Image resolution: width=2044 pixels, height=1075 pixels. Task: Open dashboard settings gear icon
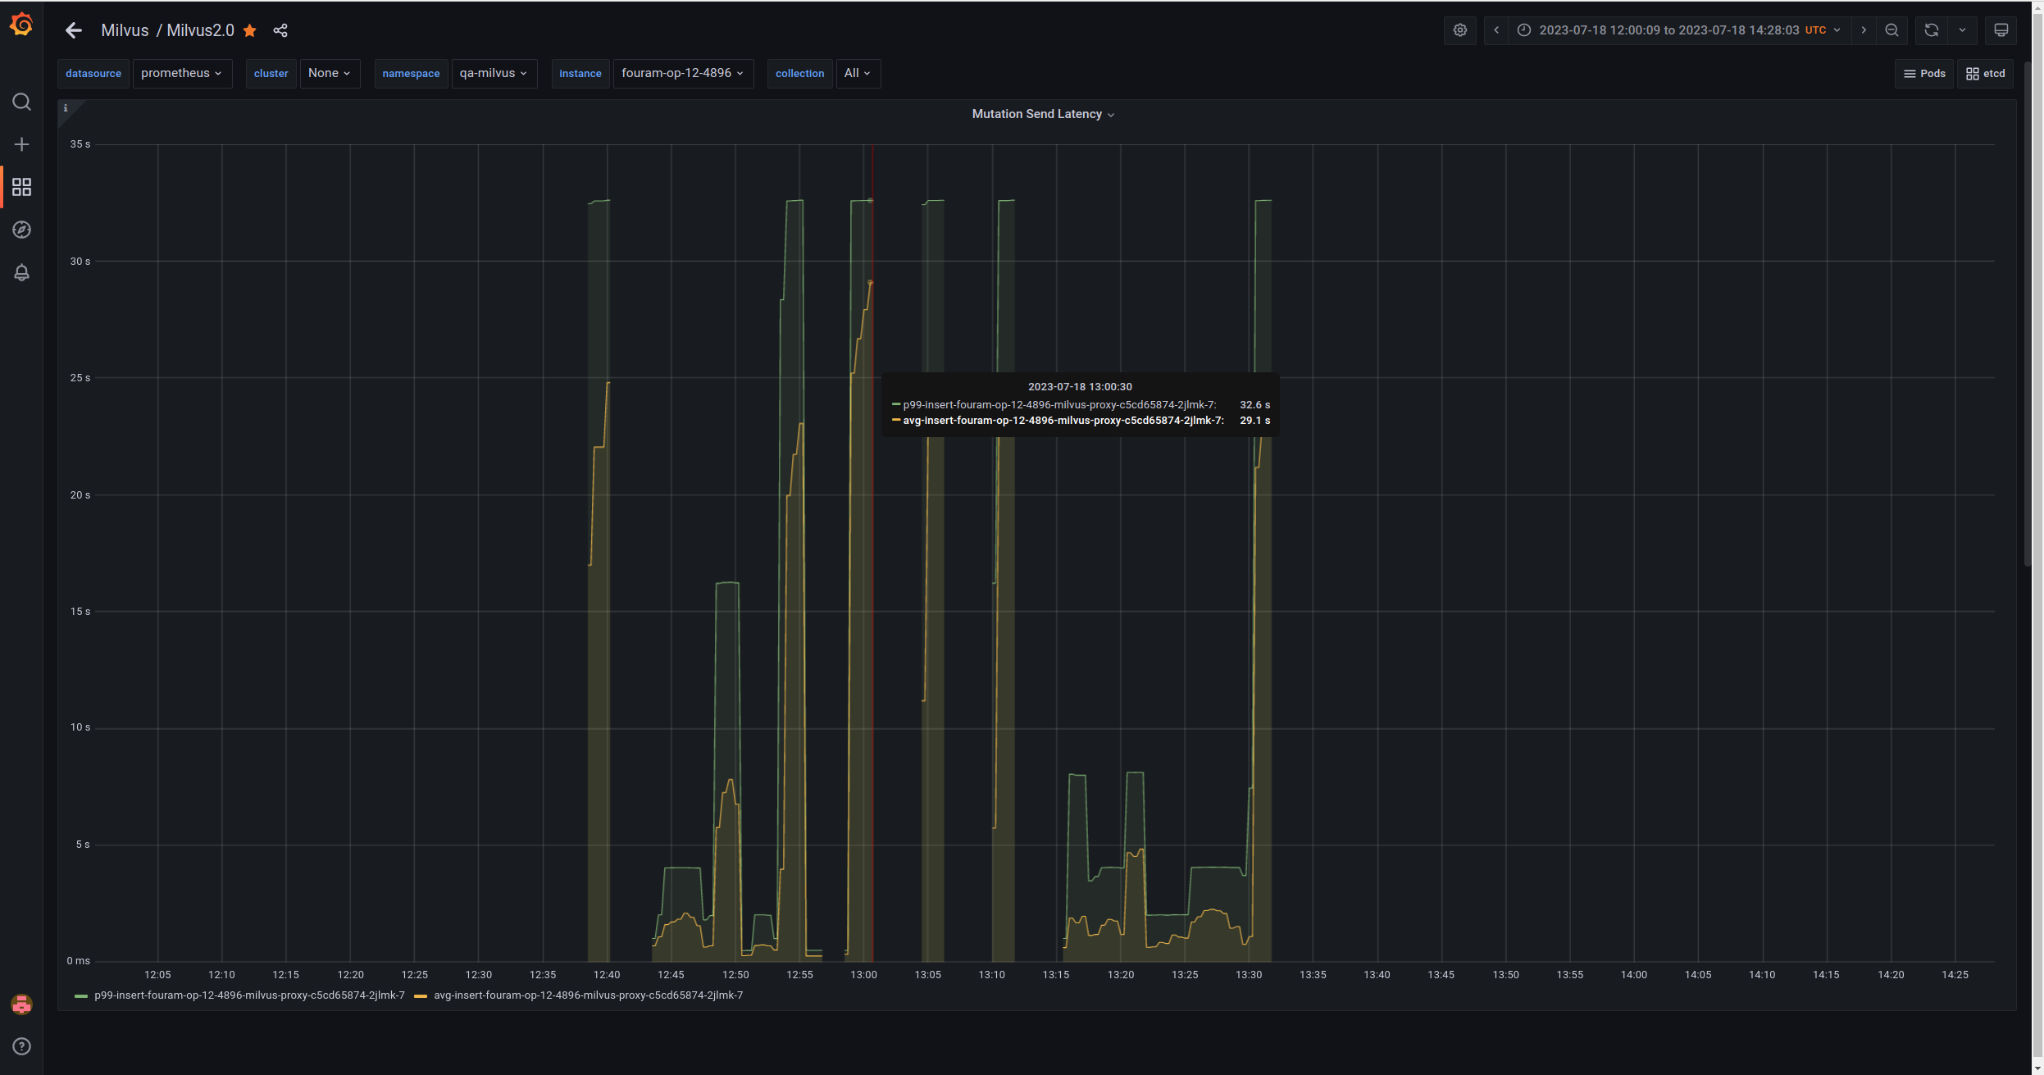pyautogui.click(x=1460, y=30)
